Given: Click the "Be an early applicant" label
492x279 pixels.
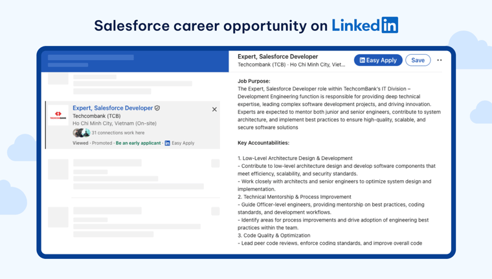Looking at the screenshot, I should tap(138, 143).
